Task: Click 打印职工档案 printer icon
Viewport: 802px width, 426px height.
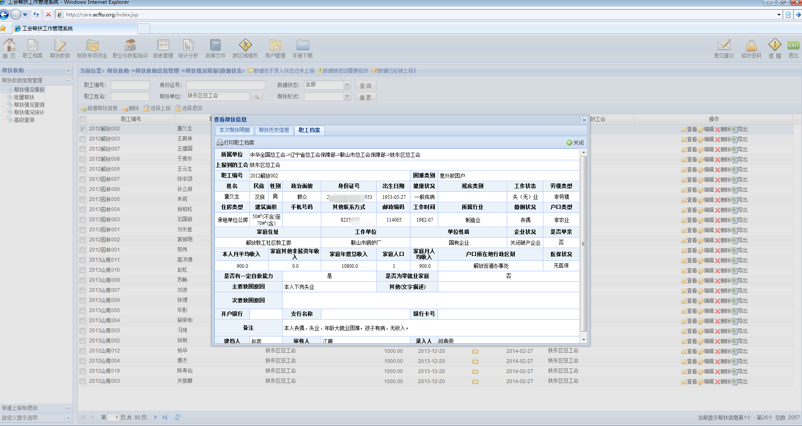Action: 220,143
